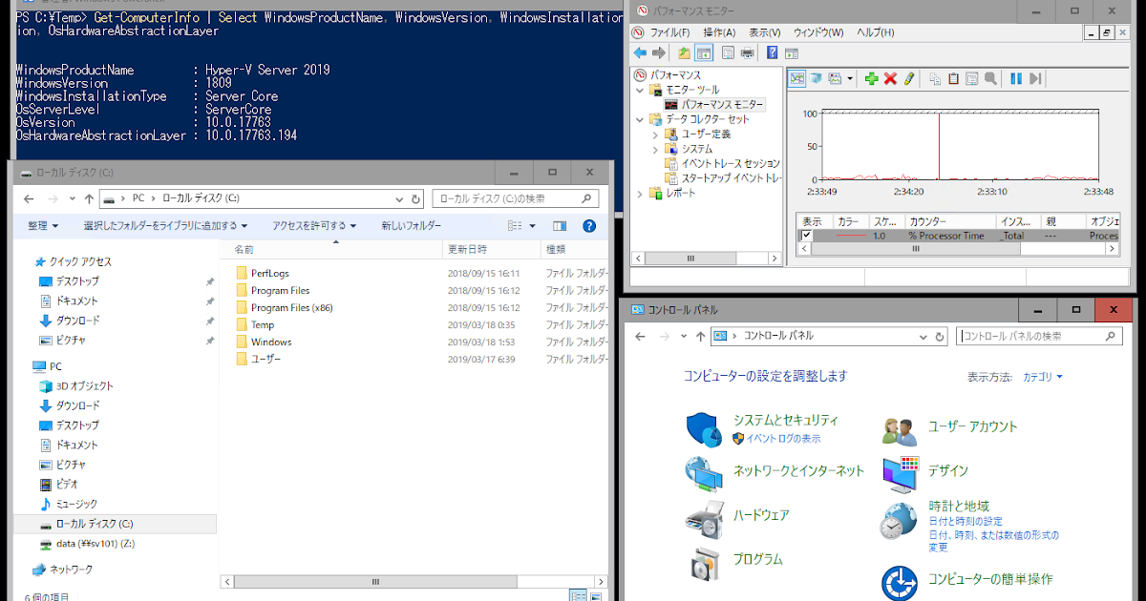Open Performance Monitor properties via the properties icon
Viewport: 1146px width, 601px height.
pos(972,77)
